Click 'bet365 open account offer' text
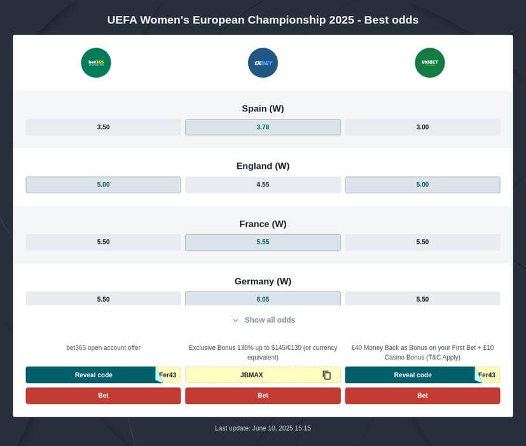Screen dimensions: 526x446 [103, 347]
